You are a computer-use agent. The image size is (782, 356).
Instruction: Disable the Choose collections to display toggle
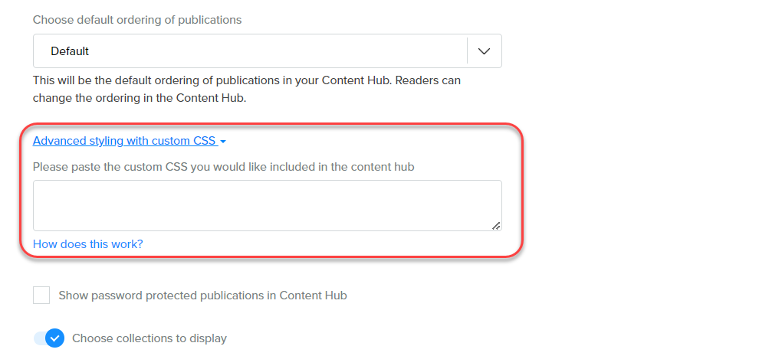(x=48, y=338)
